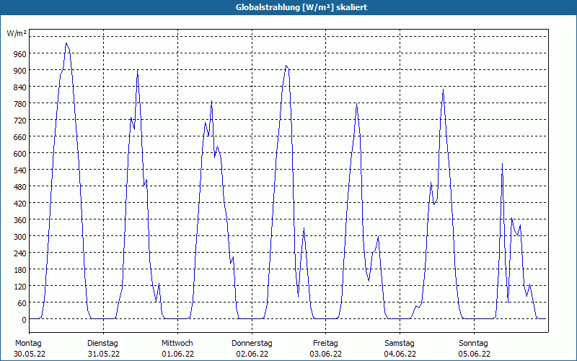Screen dimensions: 577x361
Task: Click the 480 y-axis value
Action: pyautogui.click(x=20, y=187)
